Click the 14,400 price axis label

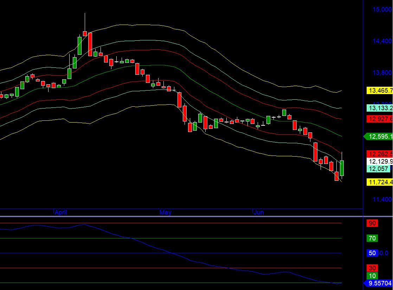(382, 41)
